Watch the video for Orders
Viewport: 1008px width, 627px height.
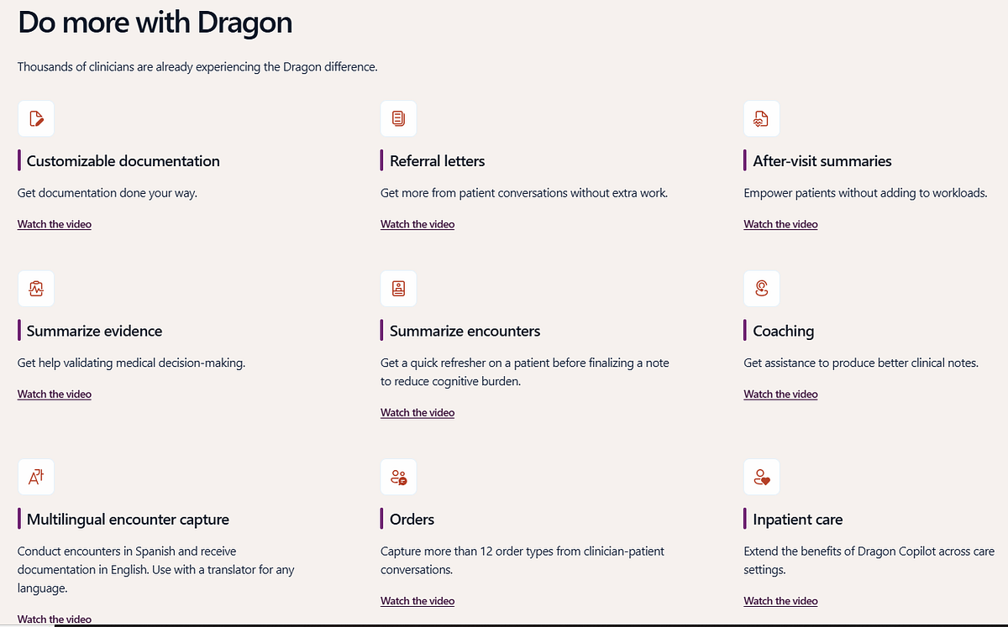pos(417,601)
